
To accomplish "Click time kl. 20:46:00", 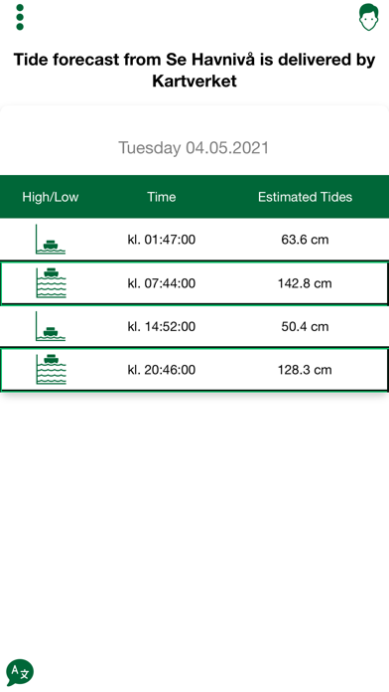I will click(161, 370).
